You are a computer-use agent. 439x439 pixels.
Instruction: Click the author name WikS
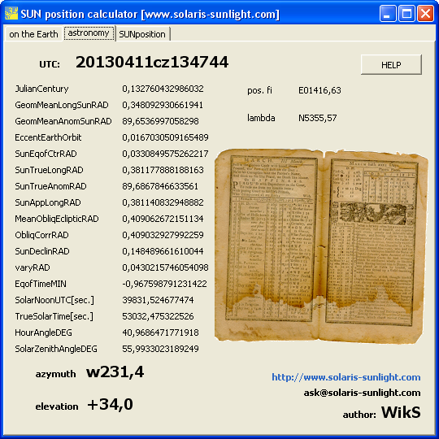pyautogui.click(x=401, y=412)
